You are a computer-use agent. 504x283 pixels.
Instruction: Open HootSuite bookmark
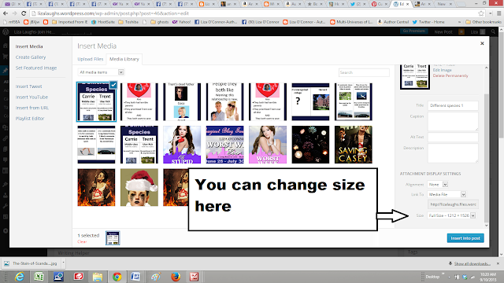pos(103,22)
